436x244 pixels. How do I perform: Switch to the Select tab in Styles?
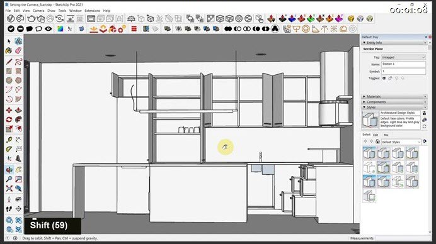[x=366, y=135]
